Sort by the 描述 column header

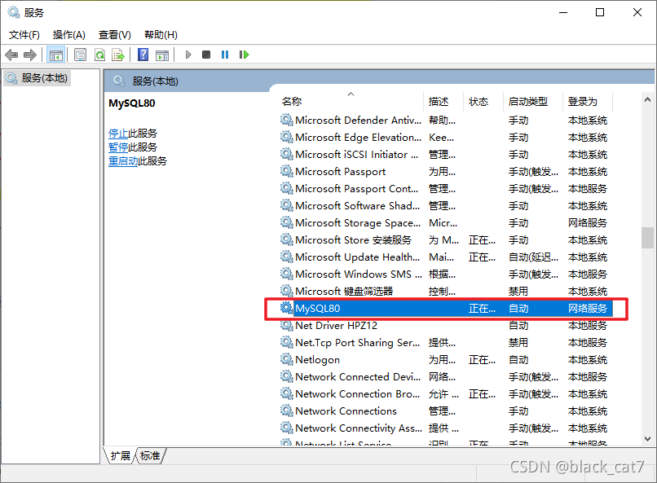coord(443,102)
